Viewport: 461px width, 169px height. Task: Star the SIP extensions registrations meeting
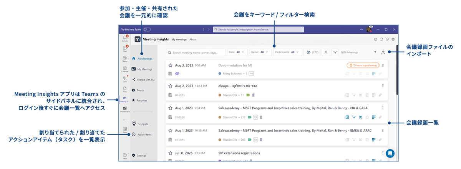coord(171,153)
